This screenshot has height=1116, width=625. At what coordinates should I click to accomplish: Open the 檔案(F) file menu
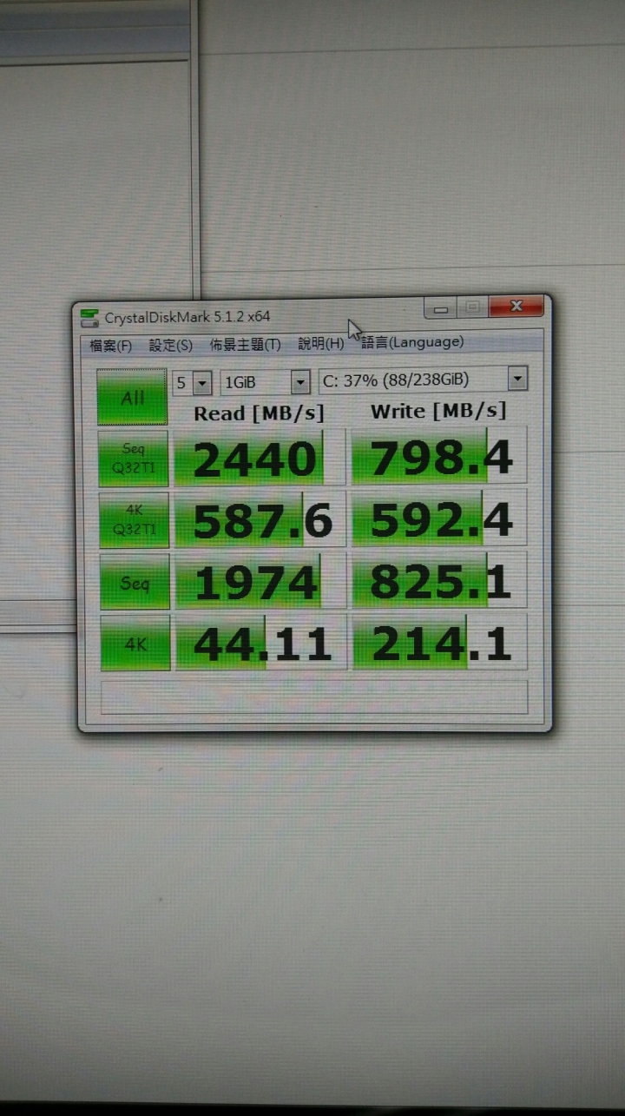coord(110,346)
